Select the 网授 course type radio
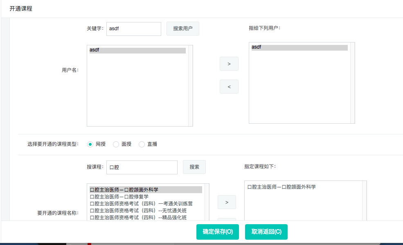Viewport: 403px width, 245px height. pyautogui.click(x=90, y=144)
